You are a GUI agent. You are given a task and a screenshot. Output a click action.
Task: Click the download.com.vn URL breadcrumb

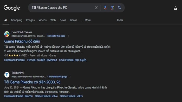coord(28,36)
